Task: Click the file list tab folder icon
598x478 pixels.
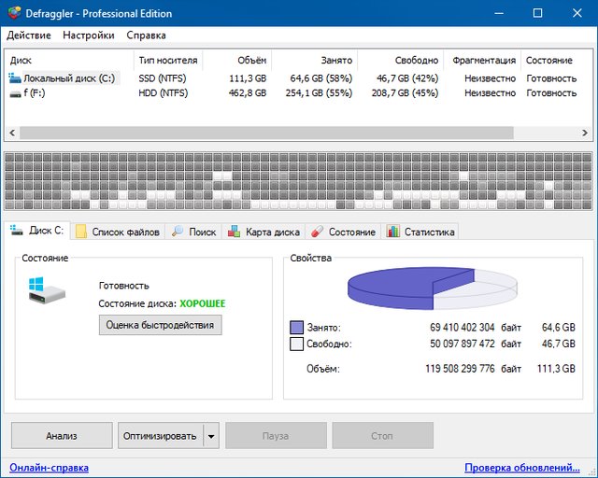Action: click(x=81, y=232)
